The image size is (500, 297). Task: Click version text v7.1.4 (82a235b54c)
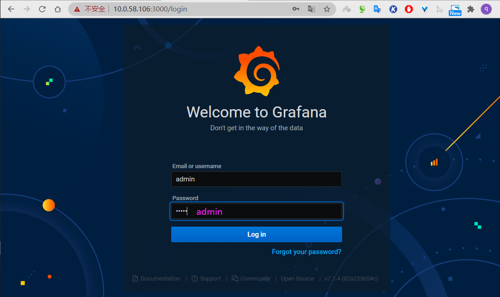pos(351,279)
